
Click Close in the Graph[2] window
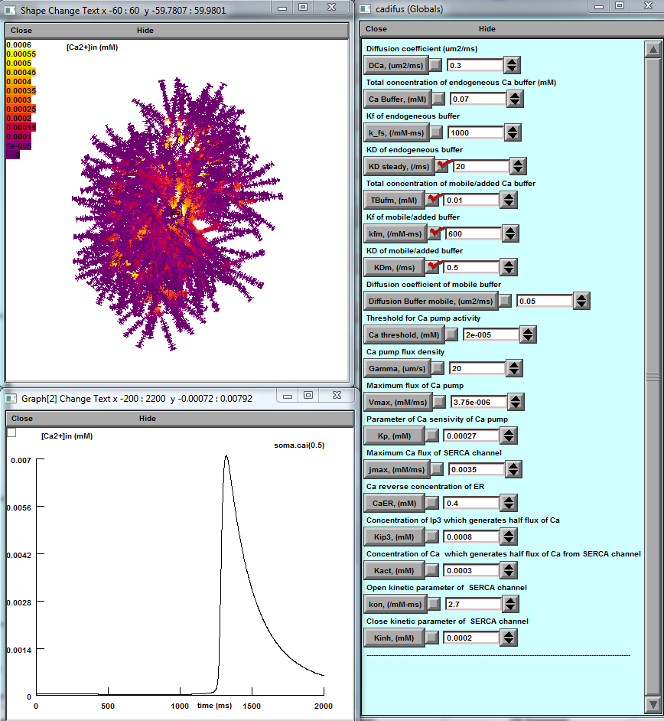(x=22, y=419)
